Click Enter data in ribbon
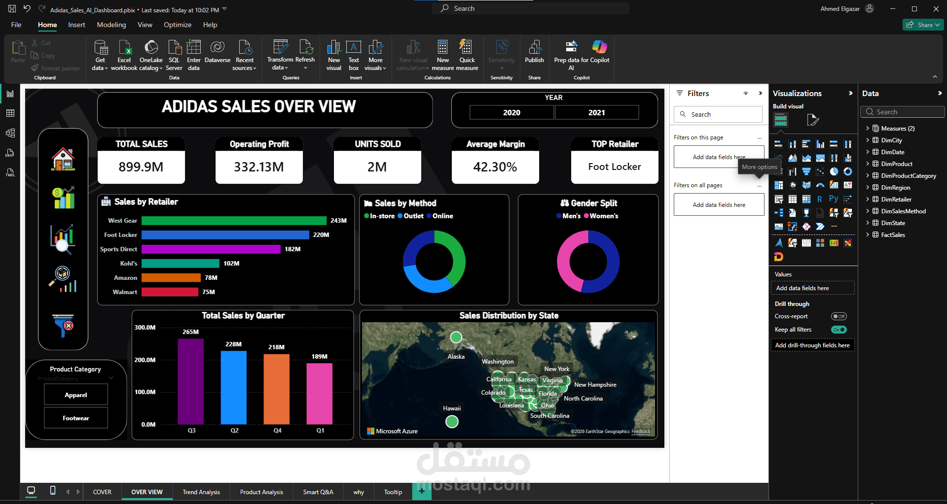This screenshot has width=947, height=504. coord(194,55)
